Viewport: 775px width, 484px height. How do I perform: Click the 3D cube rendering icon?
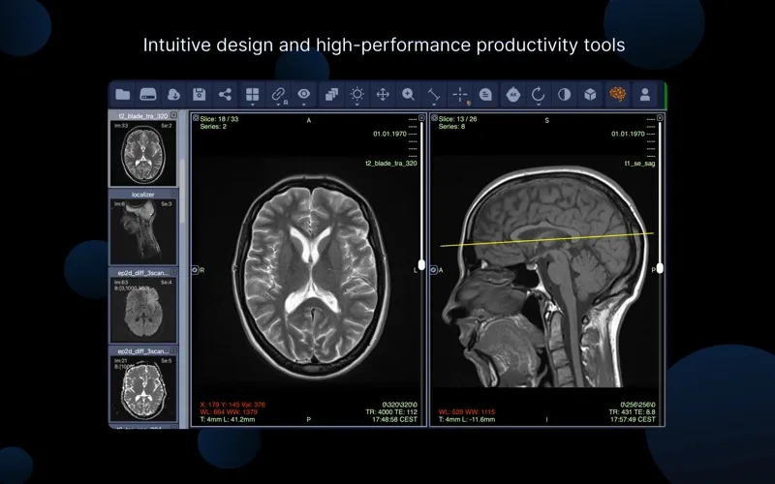590,94
